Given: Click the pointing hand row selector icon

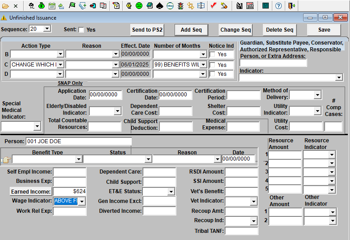Looking at the screenshot, I should [6, 160].
